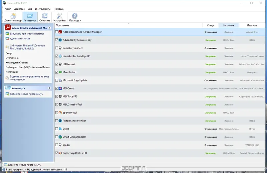Click Запускать при старте системы link
267x173 pixels.
point(27,34)
